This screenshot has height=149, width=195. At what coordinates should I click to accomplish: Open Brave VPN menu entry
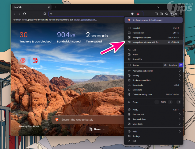coord(153,59)
